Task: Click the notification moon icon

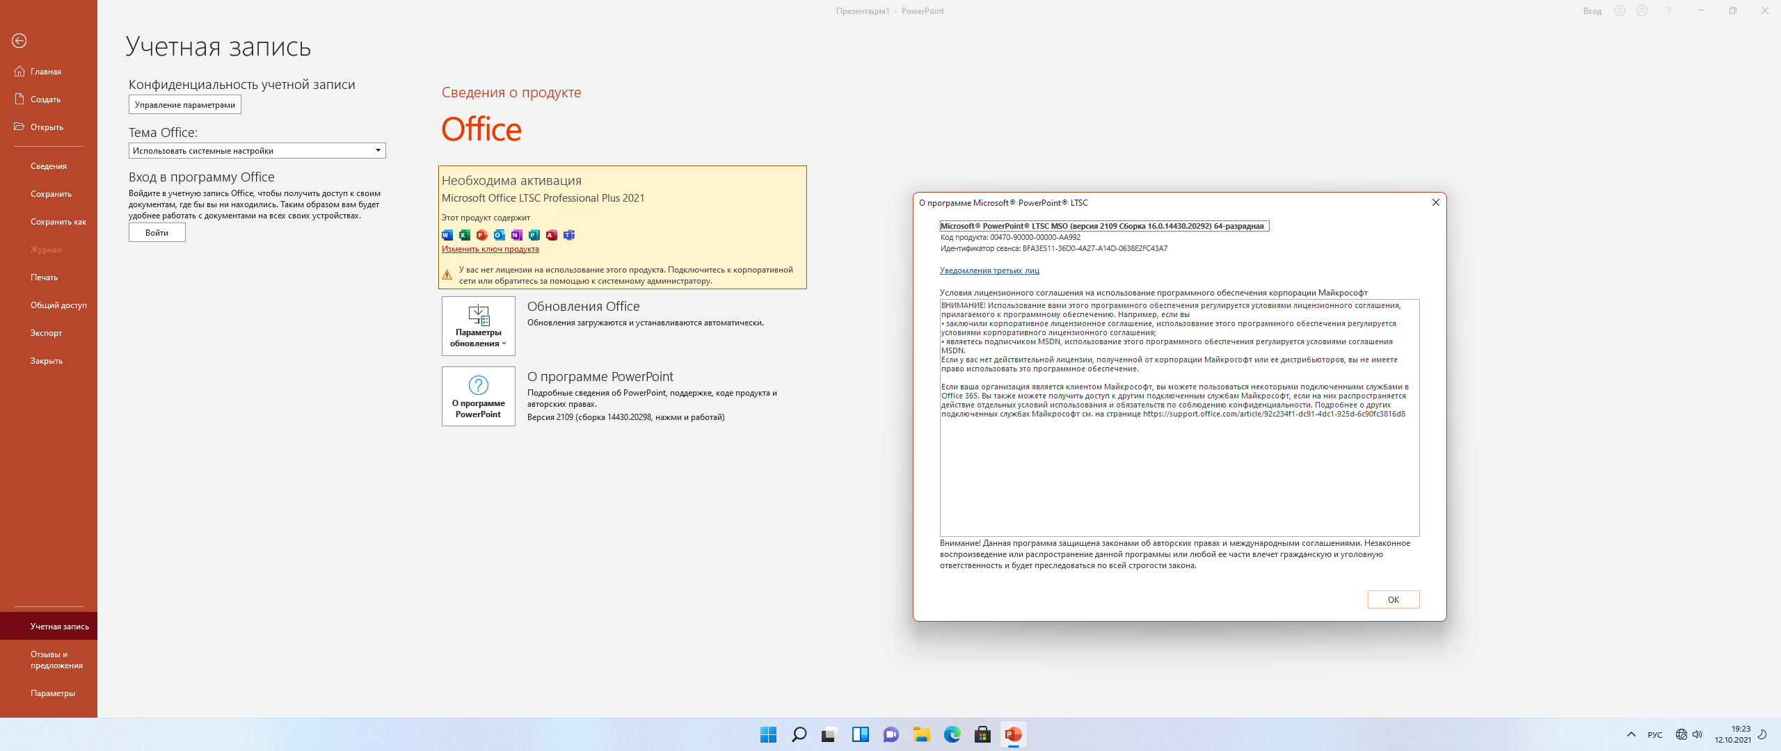Action: coord(1763,734)
